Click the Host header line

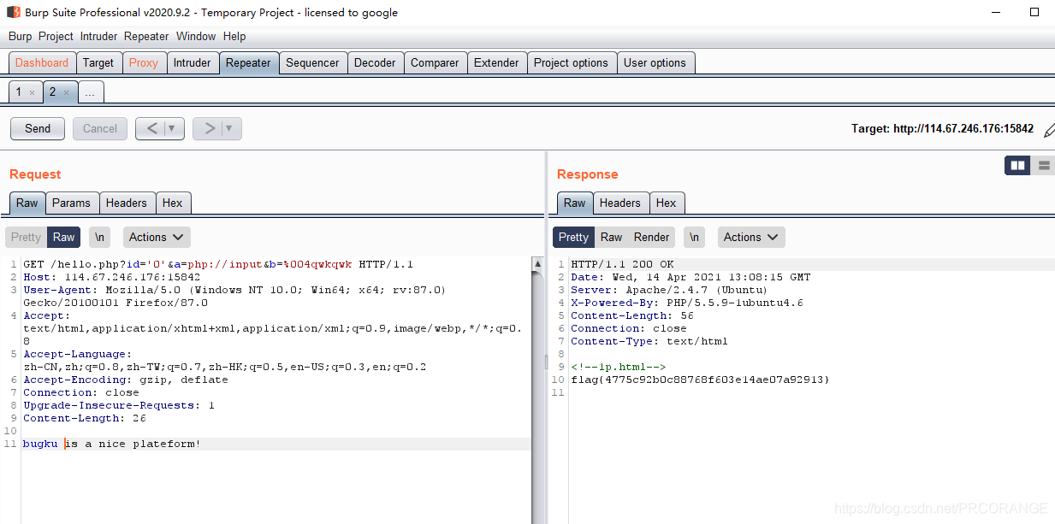pyautogui.click(x=112, y=277)
